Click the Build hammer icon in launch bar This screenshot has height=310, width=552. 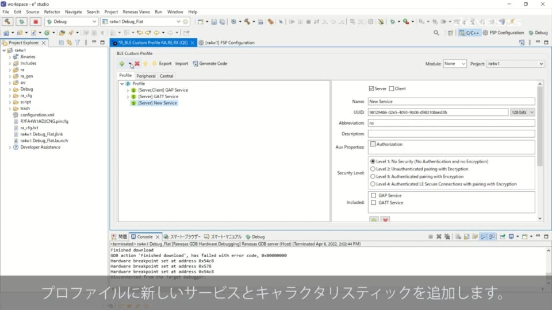tap(7, 21)
